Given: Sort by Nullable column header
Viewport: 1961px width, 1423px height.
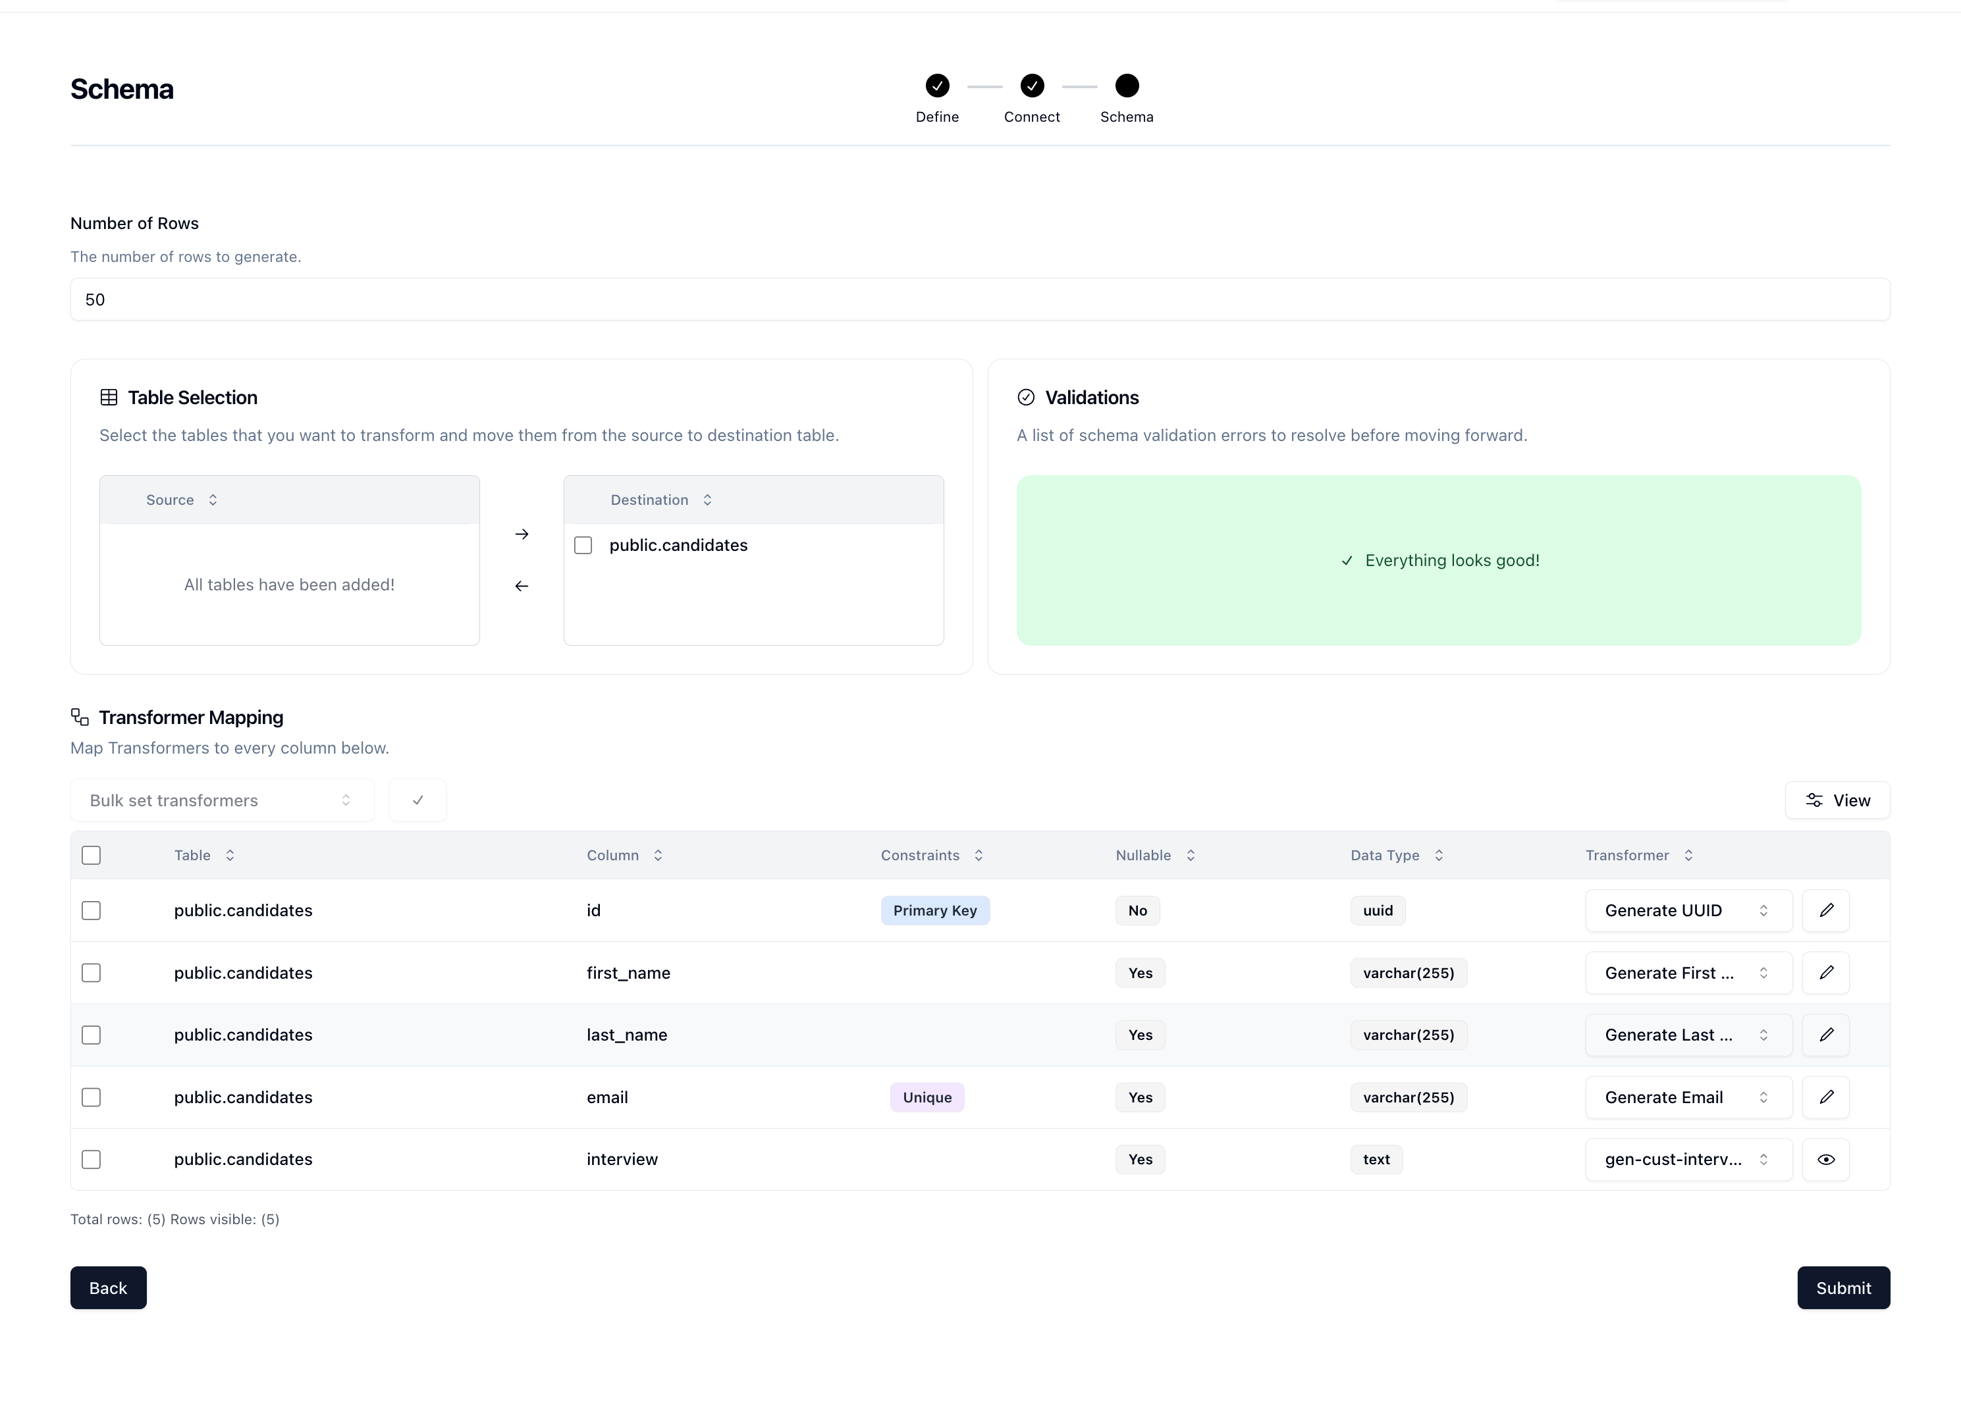Looking at the screenshot, I should click(x=1155, y=856).
